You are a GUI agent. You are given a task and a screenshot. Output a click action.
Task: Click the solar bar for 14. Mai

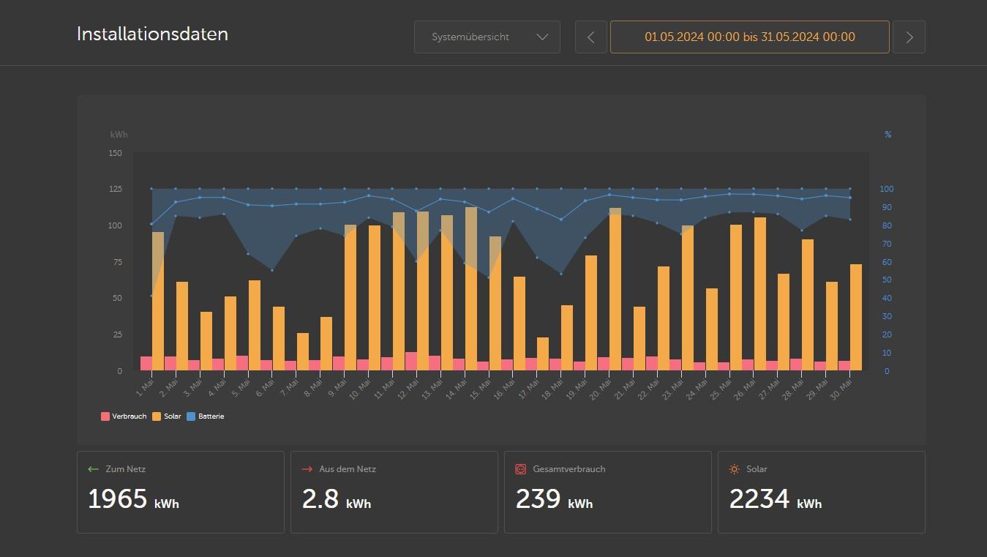pos(471,288)
